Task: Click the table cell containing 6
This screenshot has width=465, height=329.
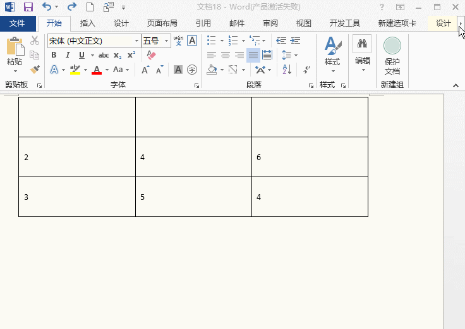Action: click(x=310, y=157)
